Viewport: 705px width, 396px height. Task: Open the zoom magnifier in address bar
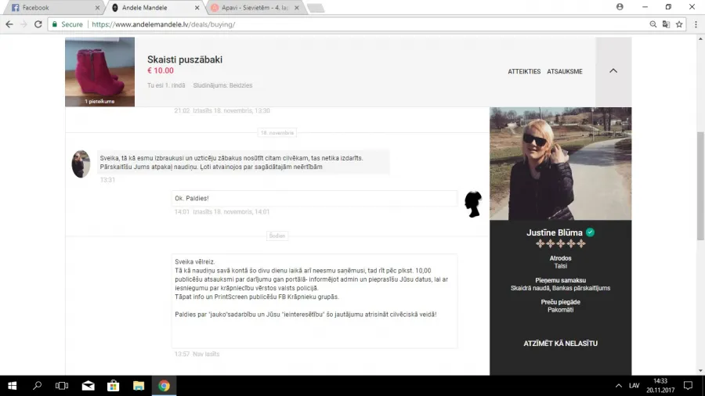coord(653,24)
